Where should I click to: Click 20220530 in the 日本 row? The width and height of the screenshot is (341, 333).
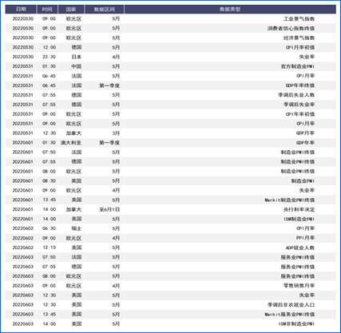(23, 57)
